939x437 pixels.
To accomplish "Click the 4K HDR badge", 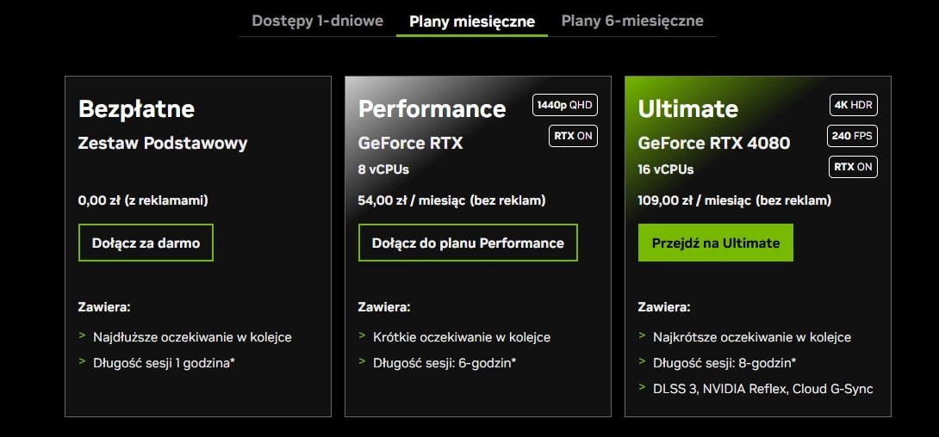I will pos(854,105).
